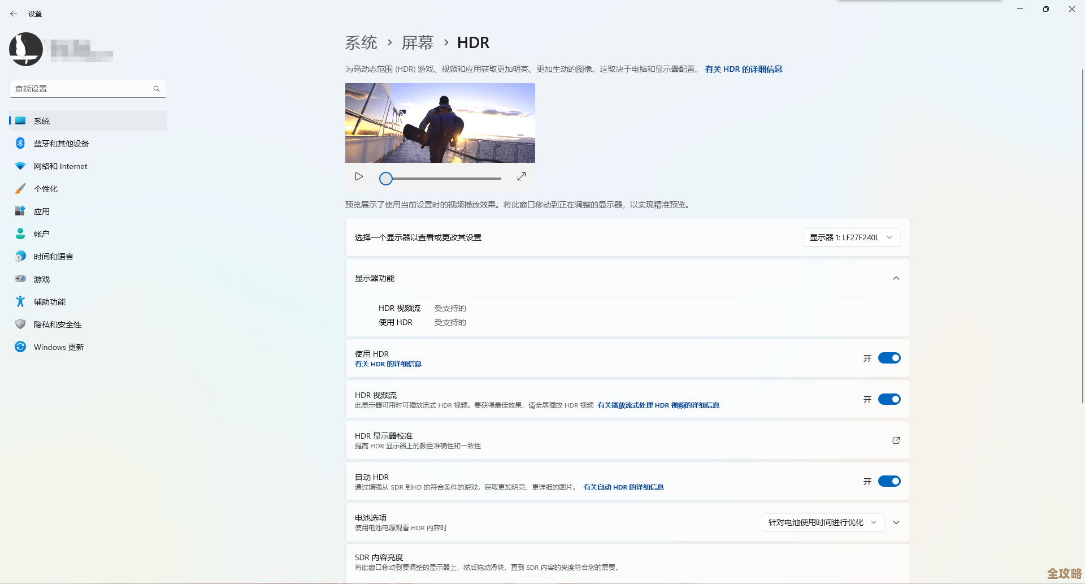Click the back arrow in Settings

[14, 13]
